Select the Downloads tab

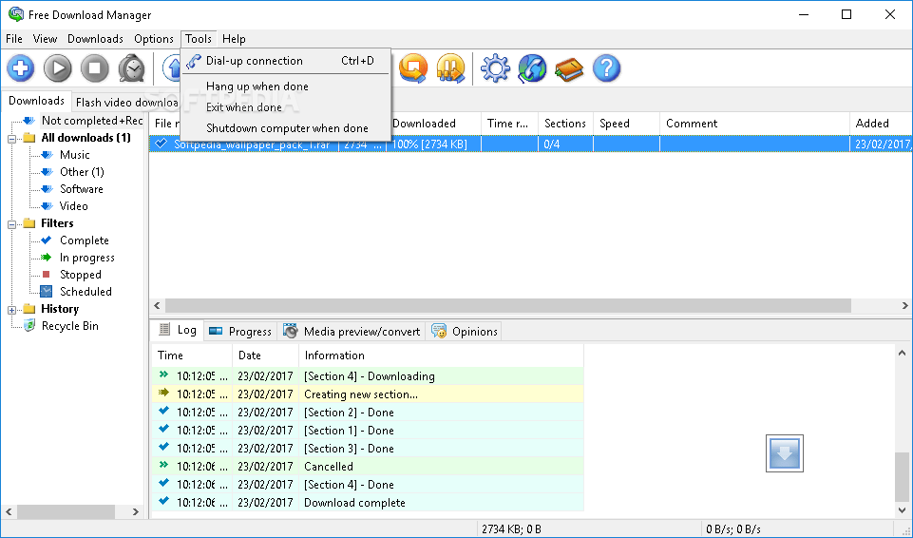point(36,101)
